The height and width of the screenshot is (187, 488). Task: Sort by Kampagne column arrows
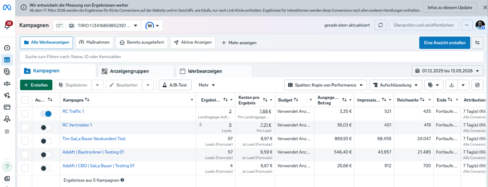coord(87,100)
